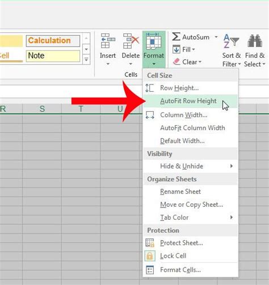This screenshot has width=269, height=285.
Task: Expand the Sort & Filter dropdown
Action: tap(239, 64)
